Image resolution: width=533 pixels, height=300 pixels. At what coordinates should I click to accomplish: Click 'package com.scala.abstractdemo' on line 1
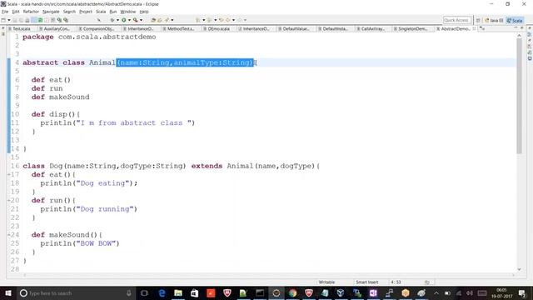(x=89, y=37)
